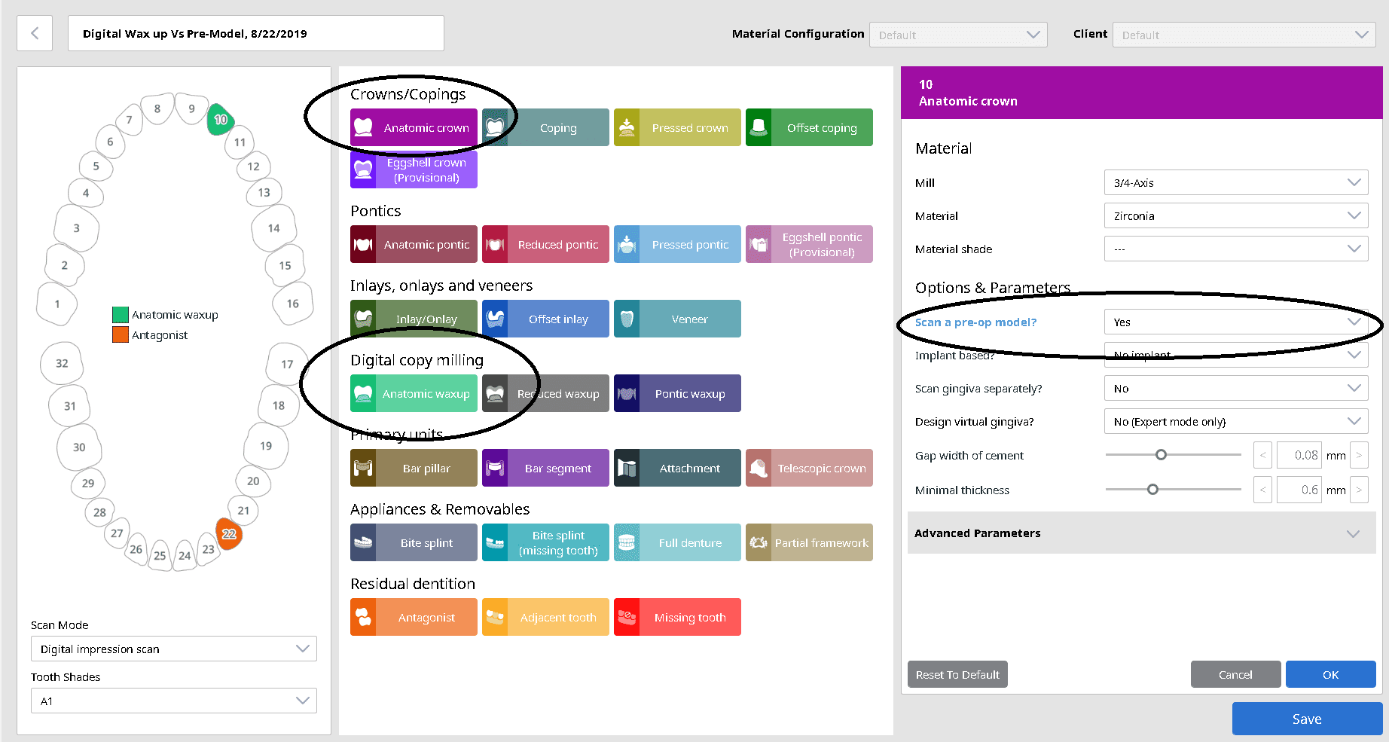The image size is (1389, 742).
Task: Open the Scan a pre-op model dropdown
Action: [1235, 322]
